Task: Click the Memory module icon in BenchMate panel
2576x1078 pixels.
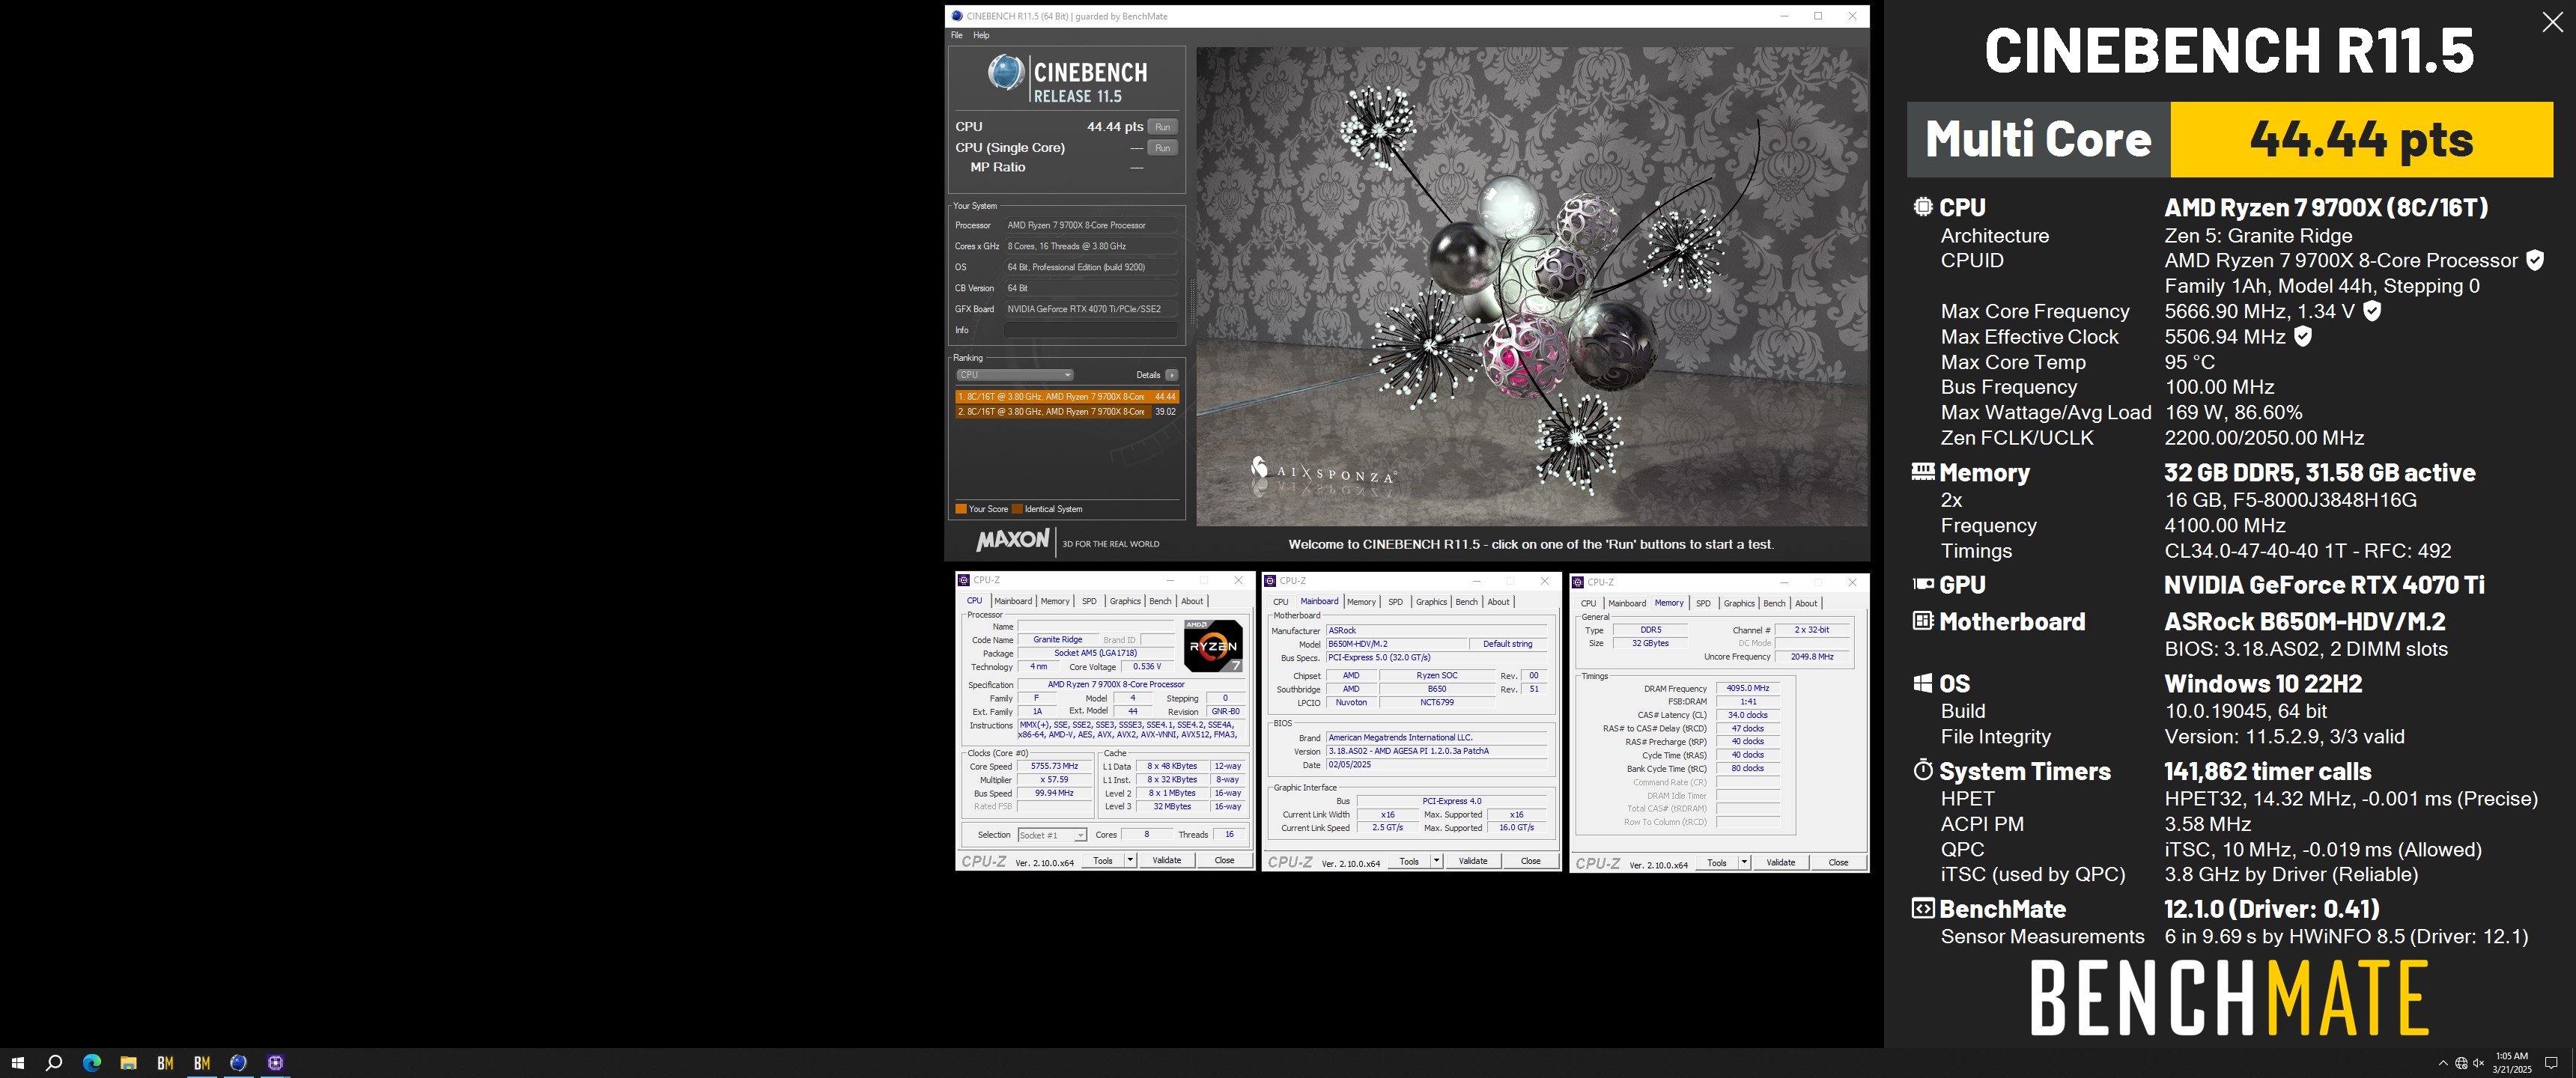Action: pyautogui.click(x=1922, y=471)
